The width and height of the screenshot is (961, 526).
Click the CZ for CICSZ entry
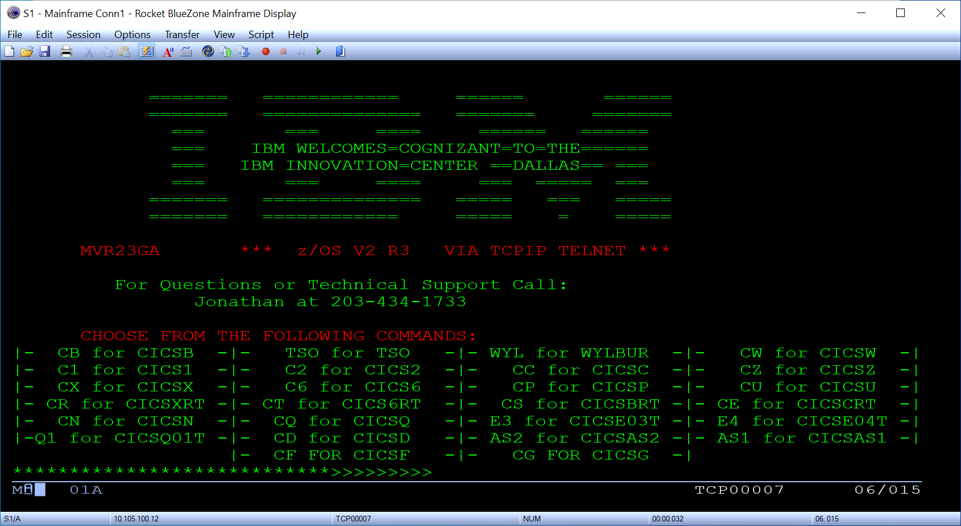[x=808, y=370]
